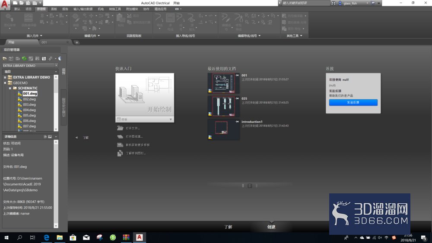The height and width of the screenshot is (243, 432).
Task: Open recent document introduction1 thumbnail
Action: [223, 129]
